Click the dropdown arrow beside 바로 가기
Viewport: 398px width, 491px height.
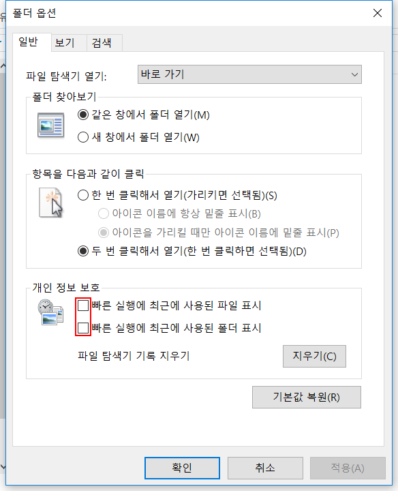pos(354,74)
